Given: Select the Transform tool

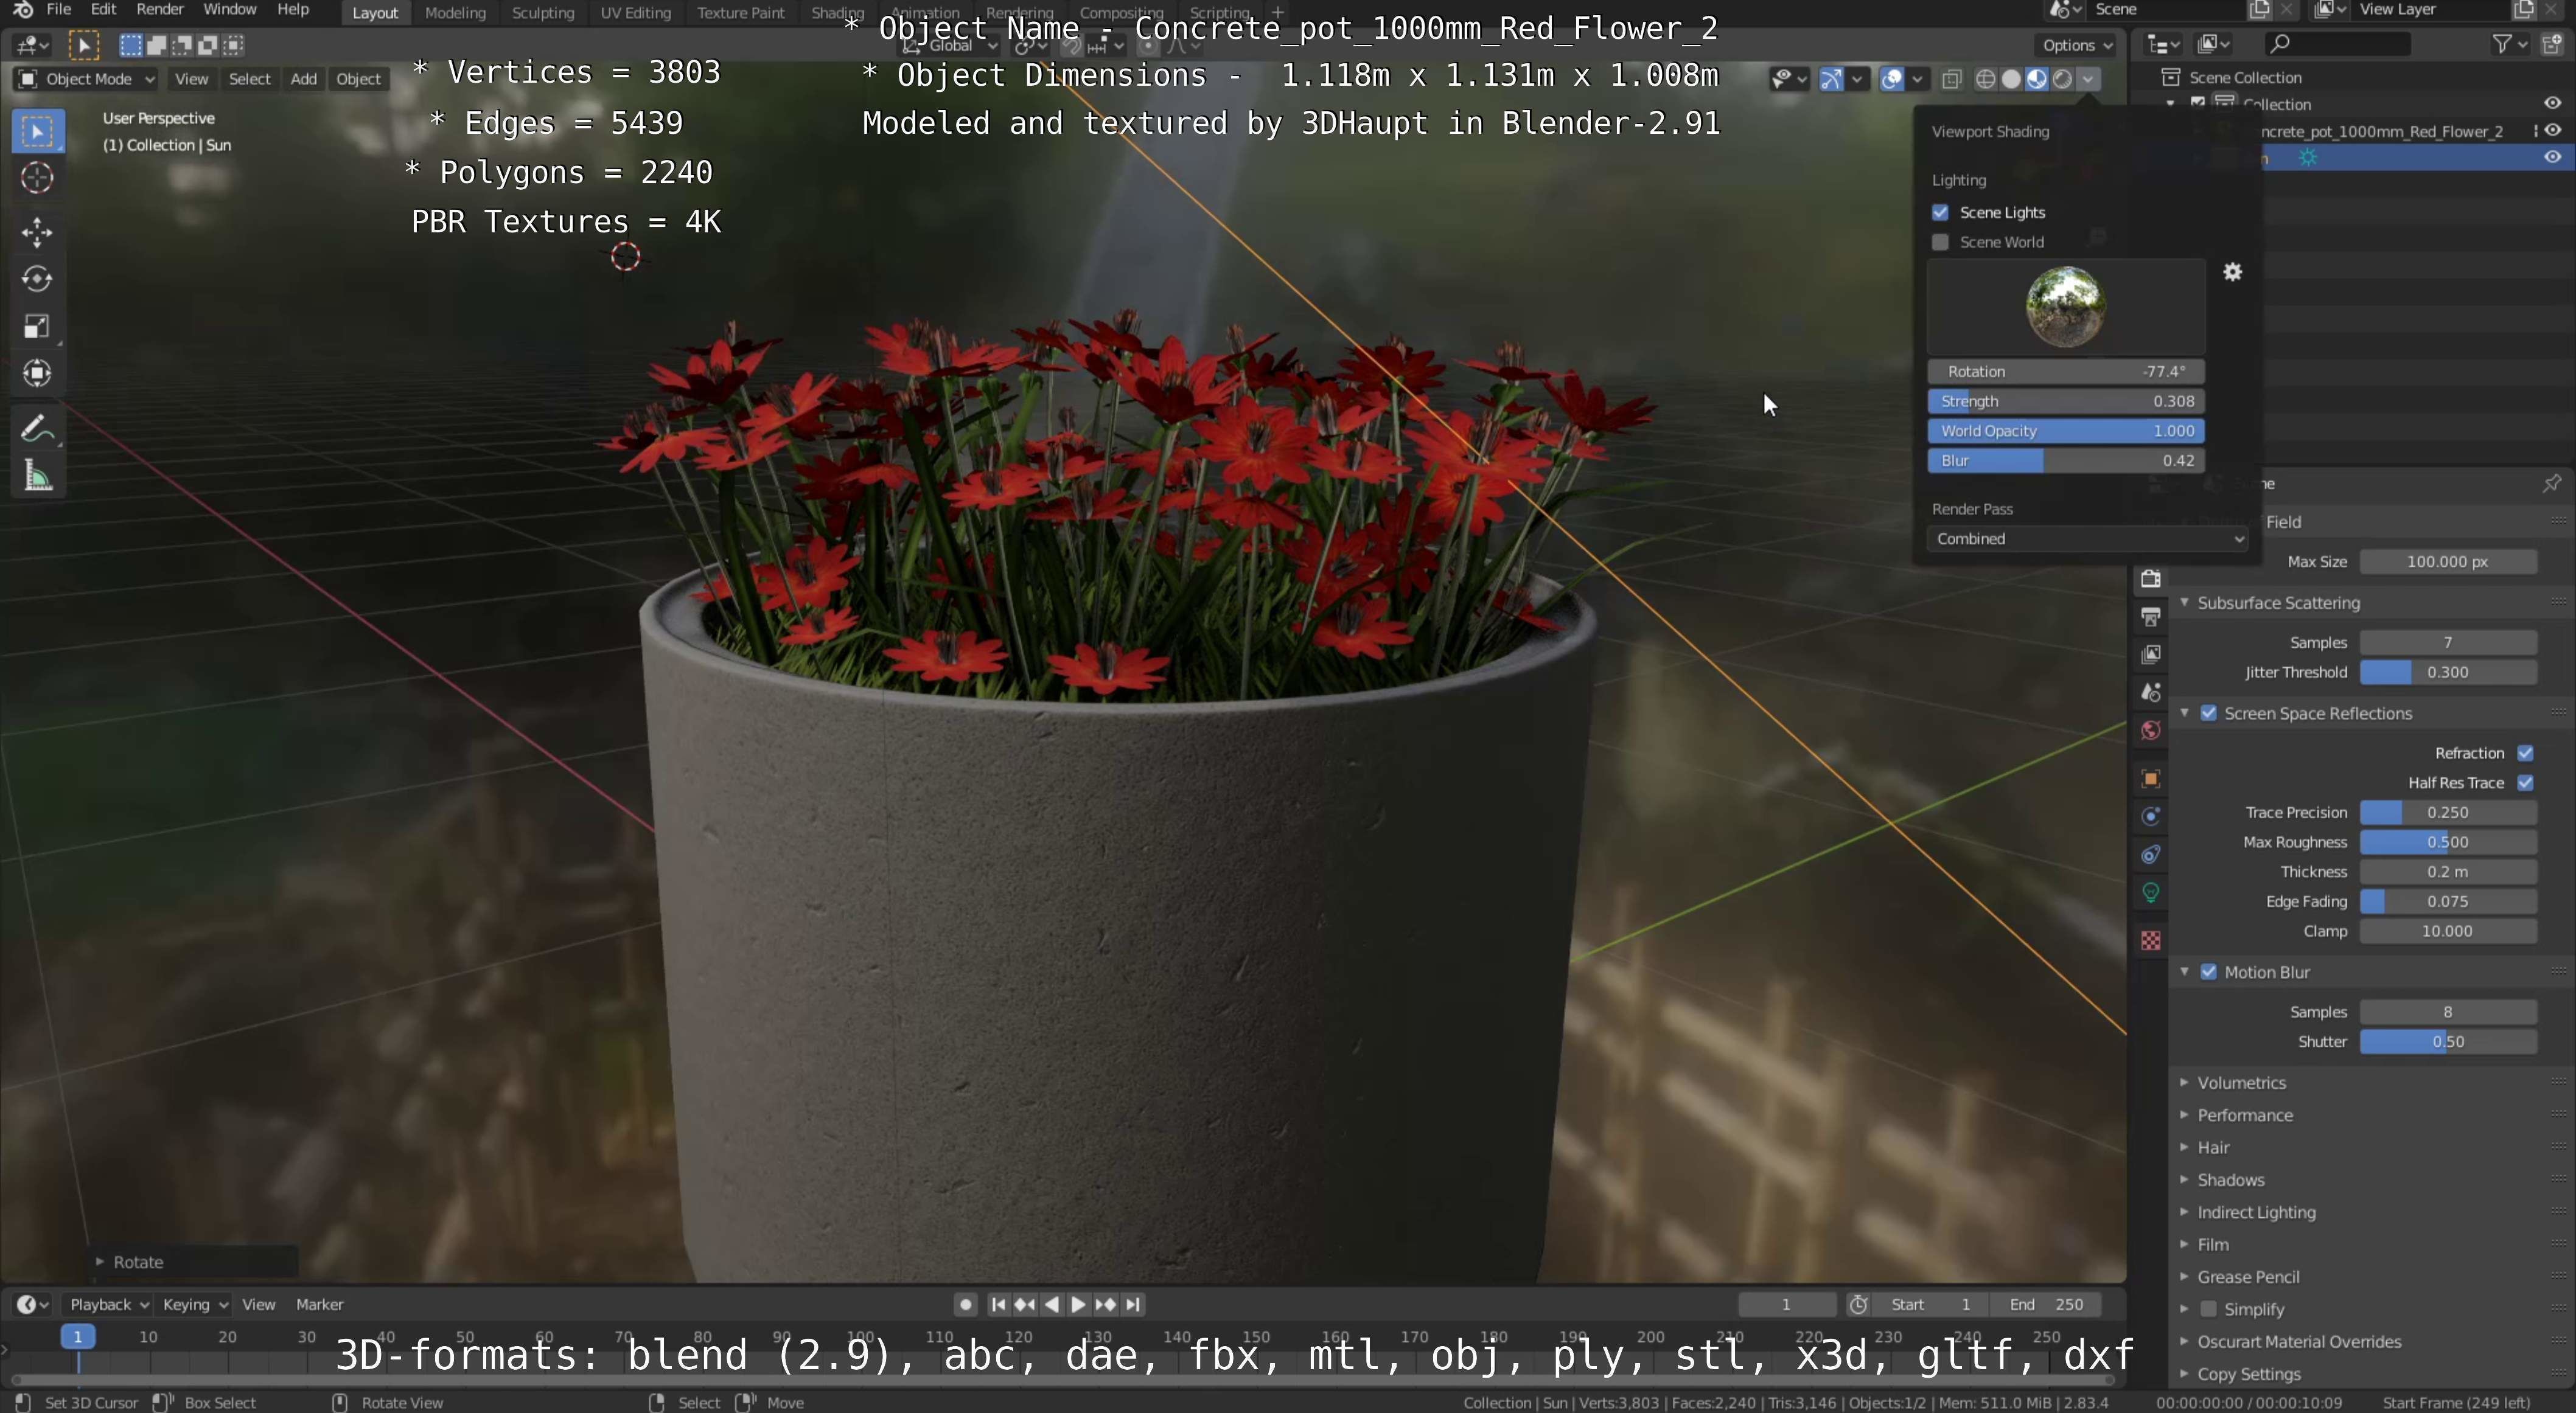Looking at the screenshot, I should [x=38, y=373].
